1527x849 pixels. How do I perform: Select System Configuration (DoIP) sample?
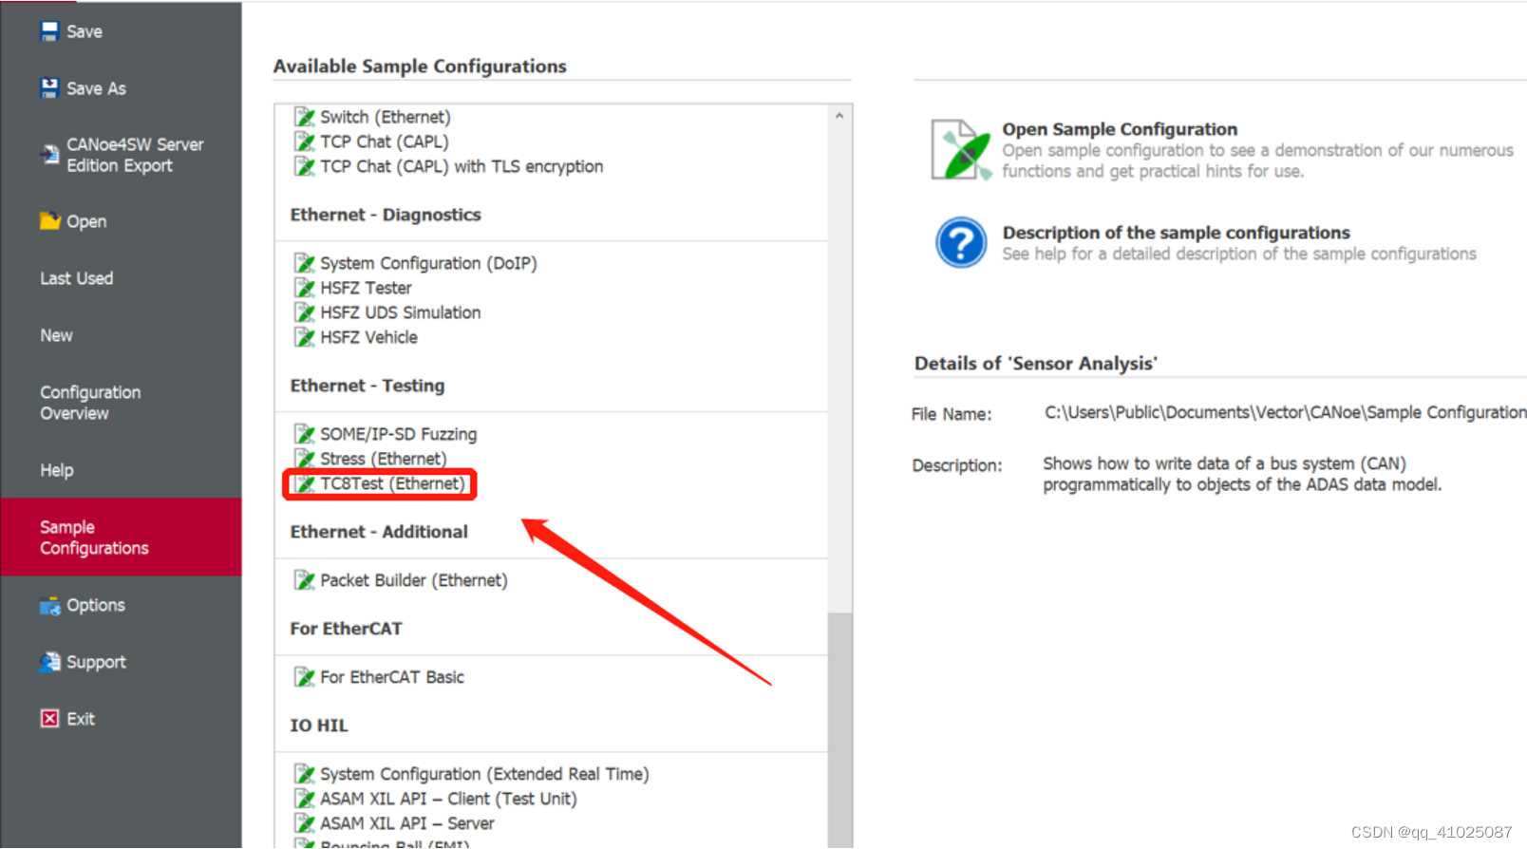click(428, 263)
